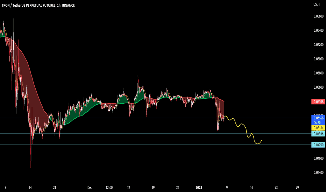
Task: Click the date label 9 on time axis
Action: (x=227, y=188)
